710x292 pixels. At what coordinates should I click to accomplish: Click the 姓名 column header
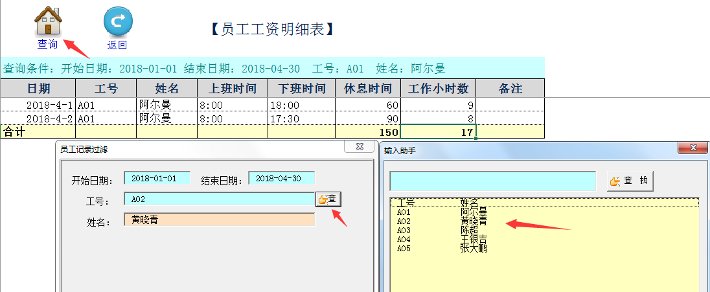click(x=166, y=88)
